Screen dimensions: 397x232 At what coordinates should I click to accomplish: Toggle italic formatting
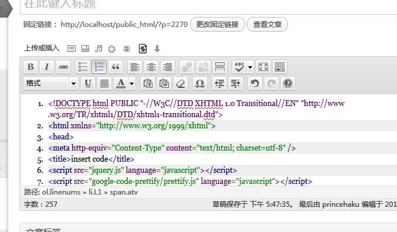tap(47, 67)
